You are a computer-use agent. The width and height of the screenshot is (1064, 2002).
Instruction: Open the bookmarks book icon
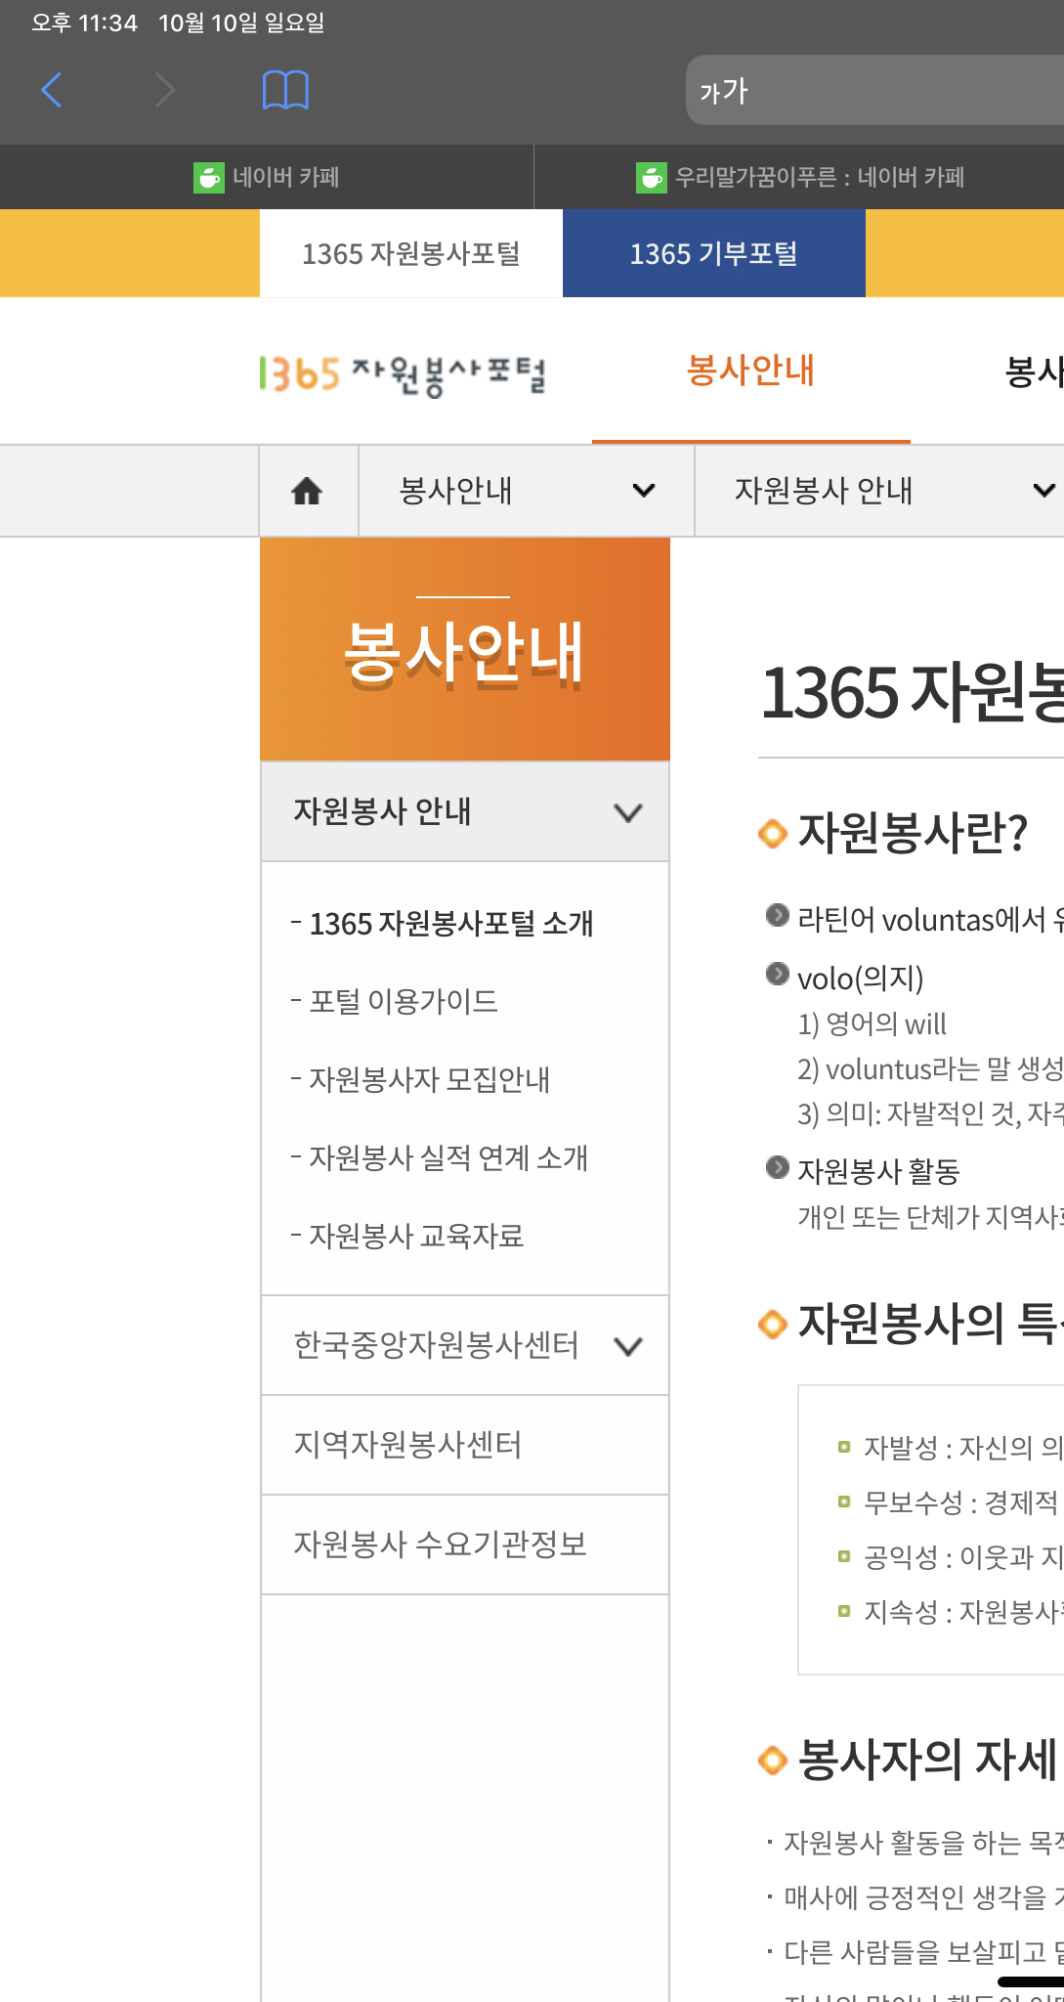285,90
